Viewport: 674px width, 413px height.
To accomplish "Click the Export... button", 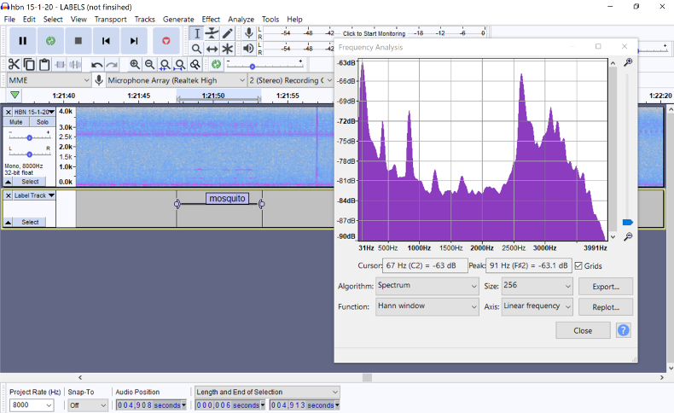I will (x=606, y=286).
